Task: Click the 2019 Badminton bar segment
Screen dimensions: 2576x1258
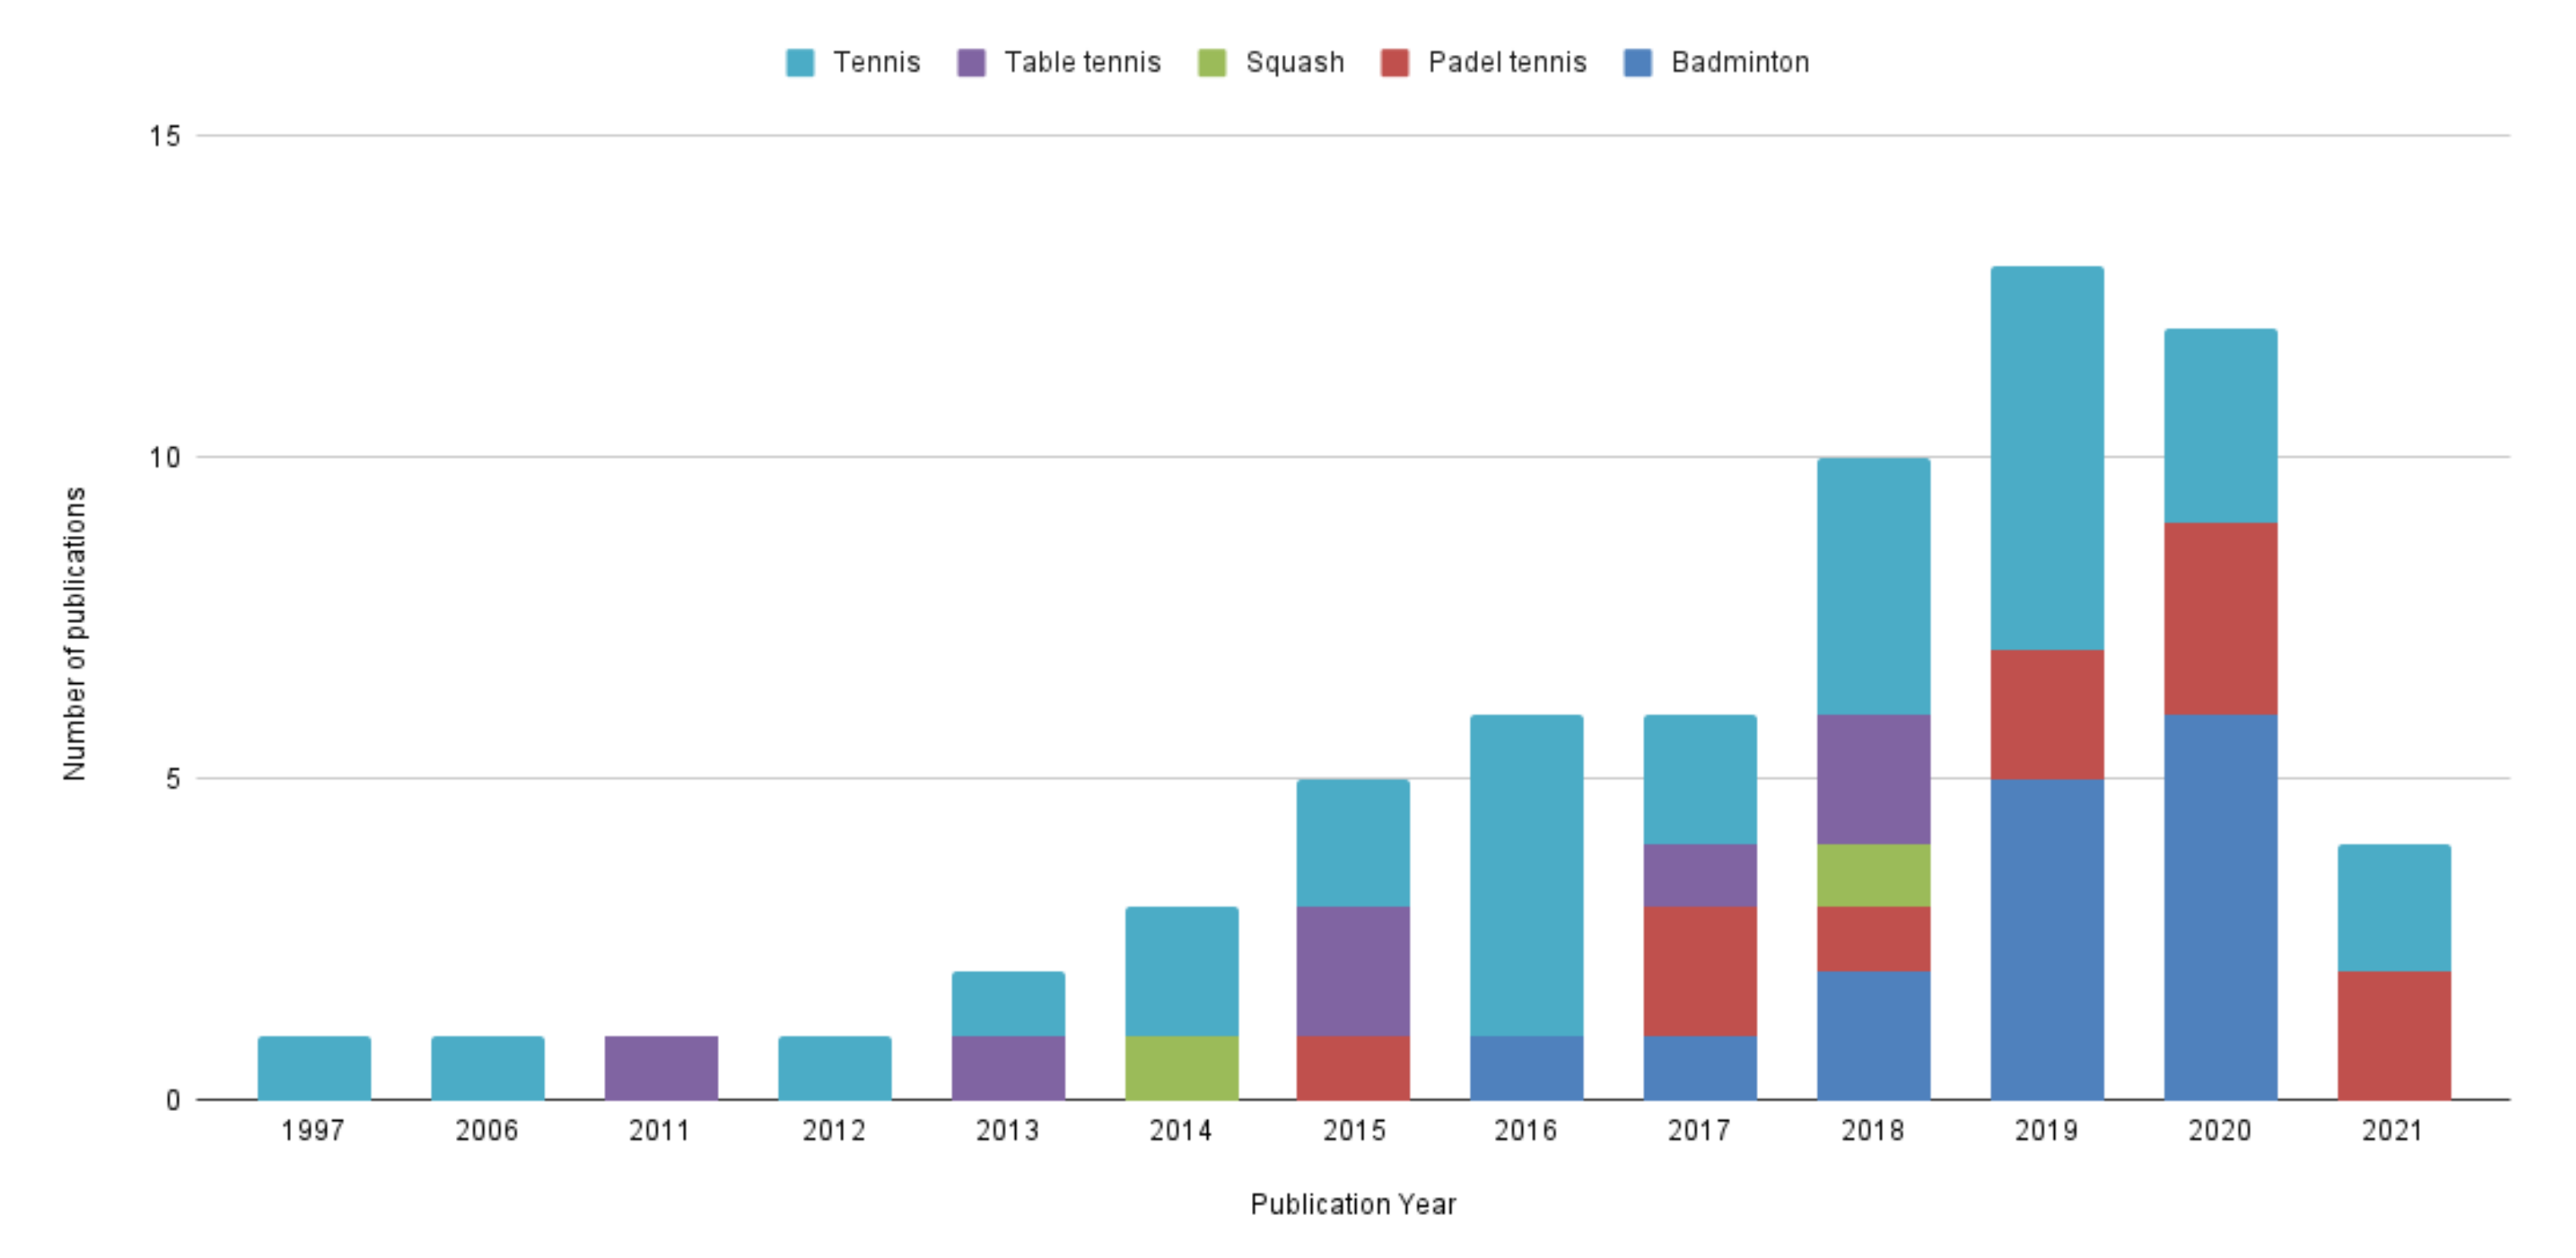Action: [x=2047, y=939]
